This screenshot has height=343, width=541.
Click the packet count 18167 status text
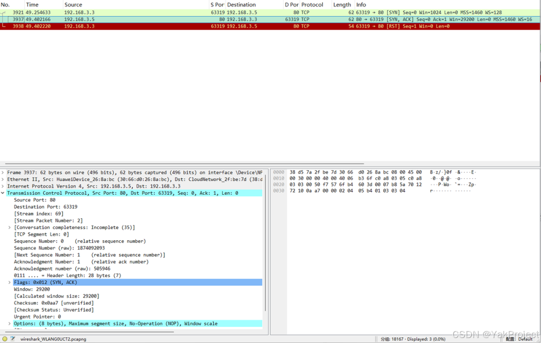pos(413,339)
